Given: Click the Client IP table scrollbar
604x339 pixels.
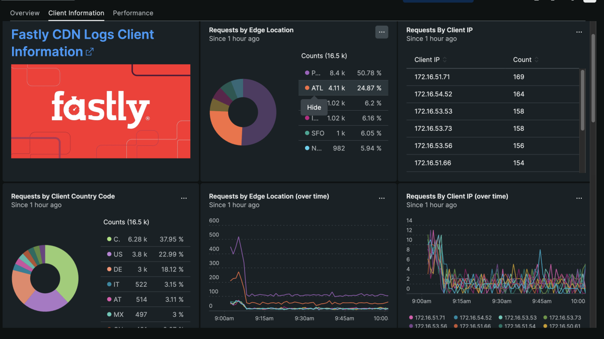Looking at the screenshot, I should [x=583, y=101].
